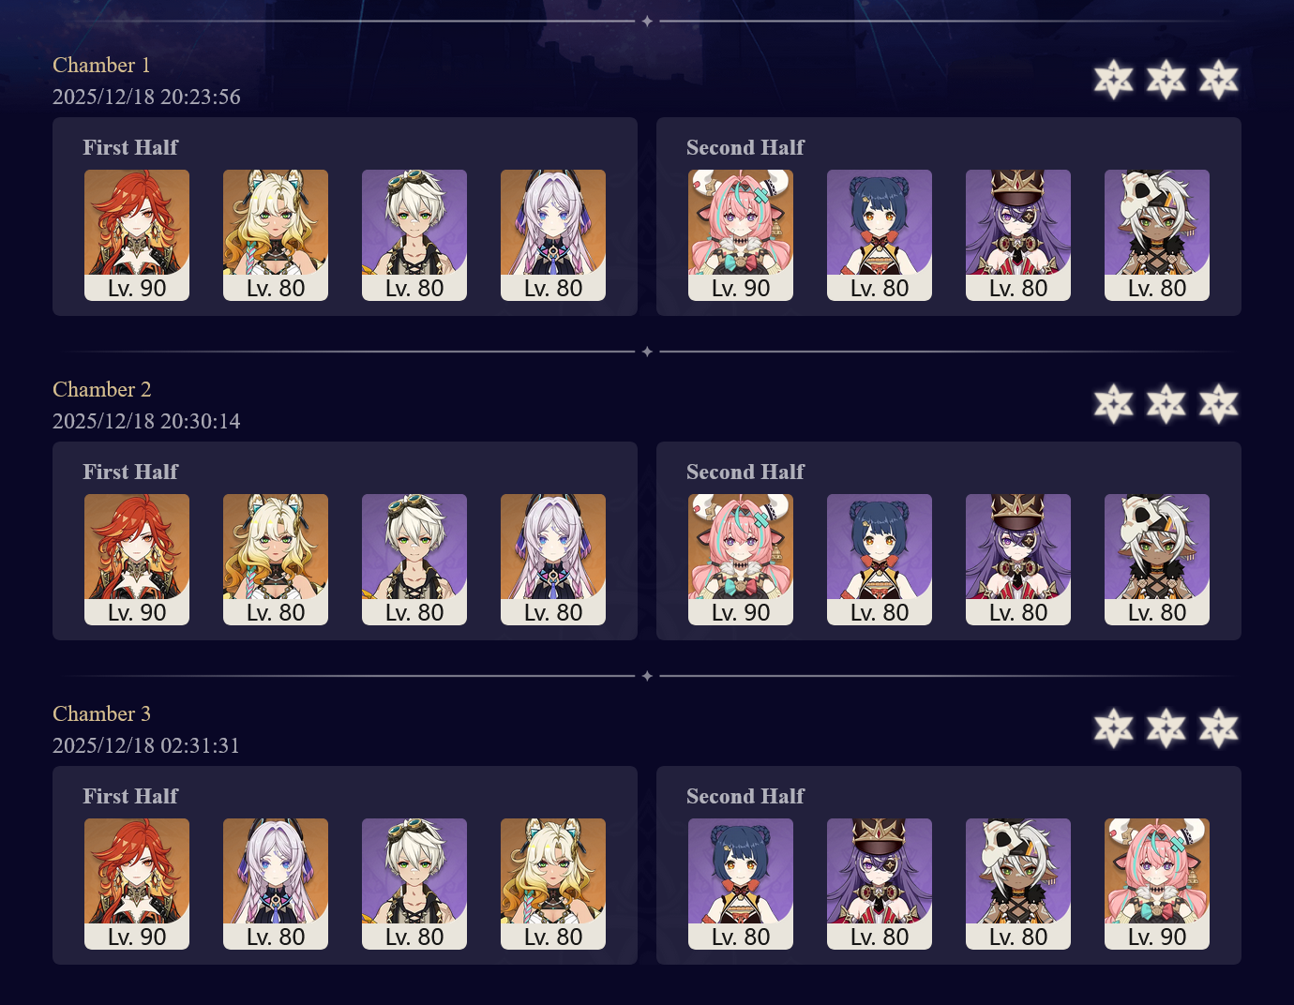Click pink-haired Lv. 90 character in Chamber 1

741,235
